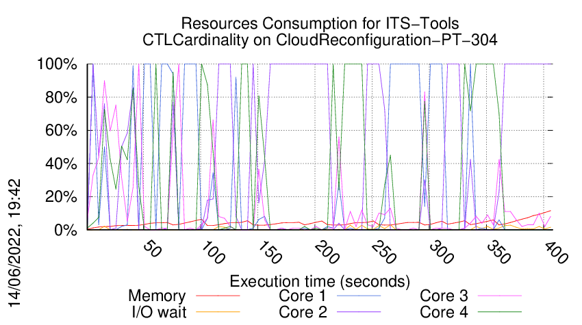
Task: Click the 100 x-axis tick label
Action: [x=212, y=252]
